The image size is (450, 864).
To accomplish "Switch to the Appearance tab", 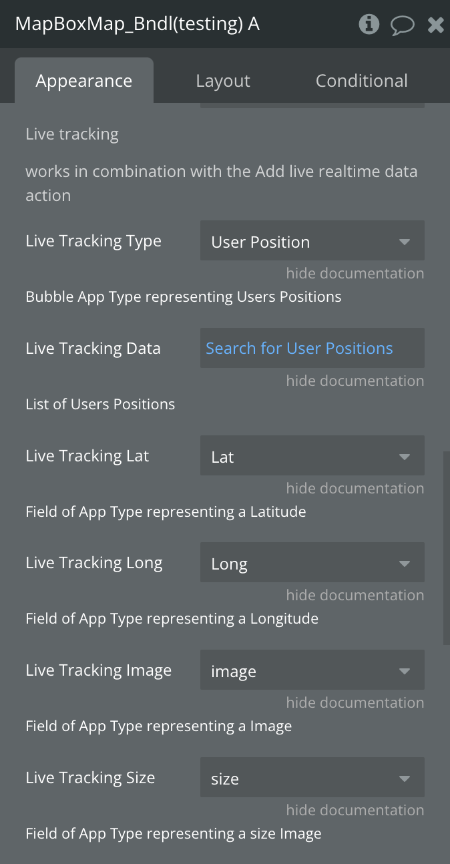I will click(x=84, y=81).
